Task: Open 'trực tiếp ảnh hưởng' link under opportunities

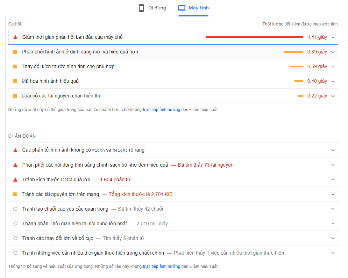Action: [x=161, y=110]
